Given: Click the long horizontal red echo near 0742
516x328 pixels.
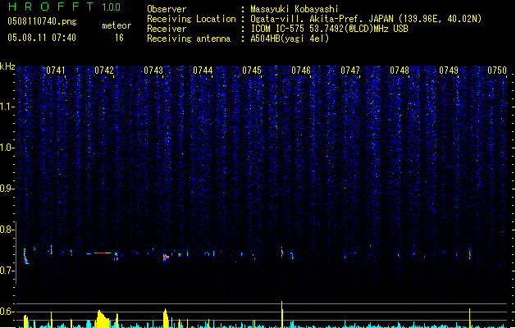Looking at the screenshot, I should click(102, 253).
